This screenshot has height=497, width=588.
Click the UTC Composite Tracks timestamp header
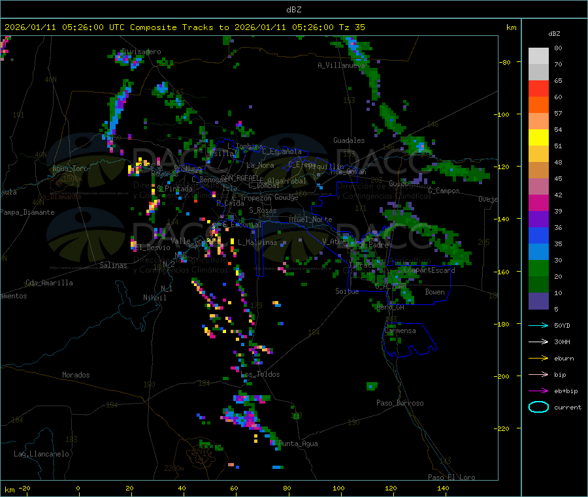tap(185, 27)
